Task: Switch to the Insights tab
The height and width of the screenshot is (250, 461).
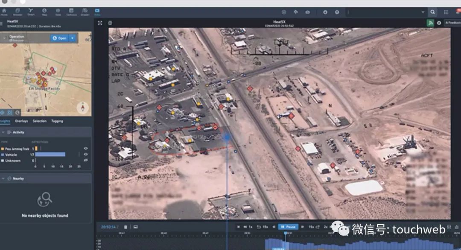Action: coord(5,121)
